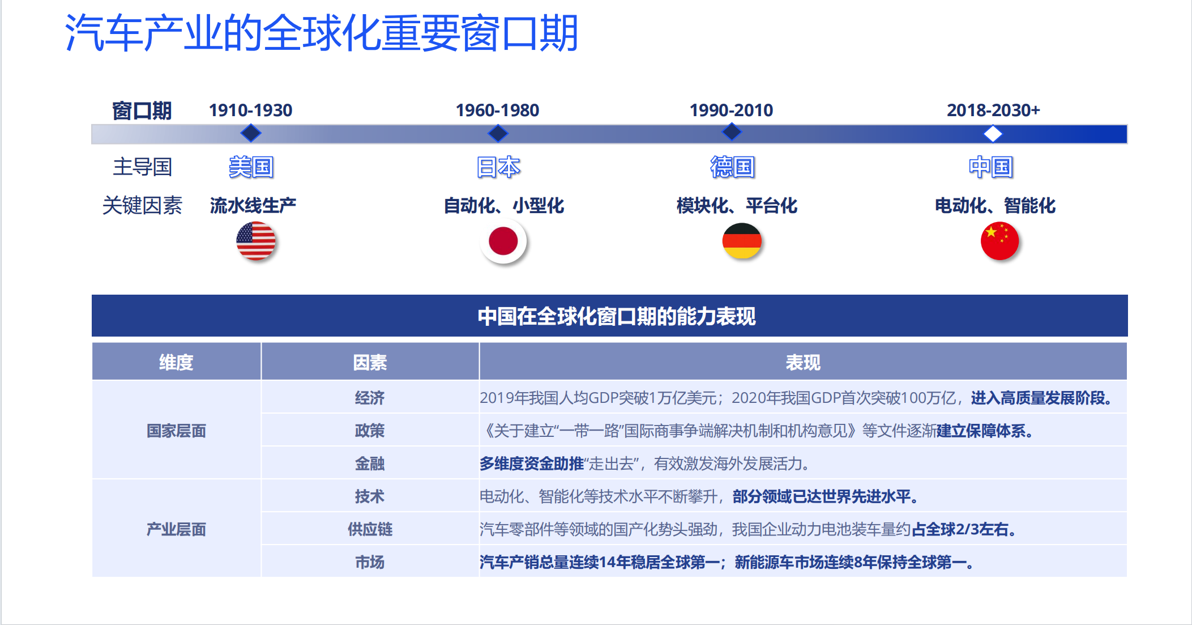Viewport: 1192px width, 625px height.
Task: Click the Japan flag icon
Action: [503, 241]
